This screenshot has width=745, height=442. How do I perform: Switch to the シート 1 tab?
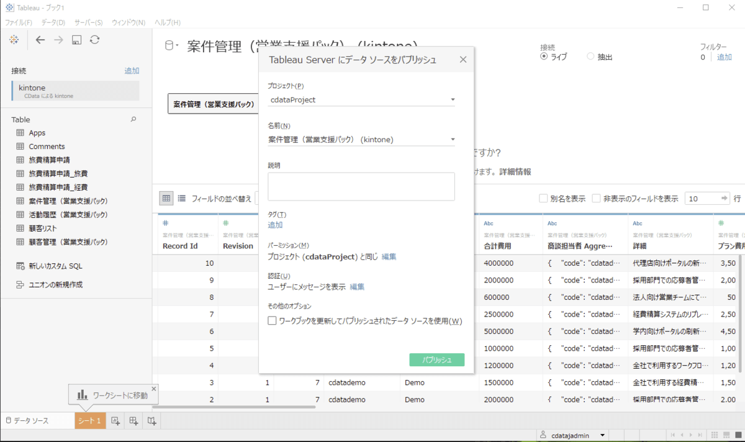tap(89, 421)
